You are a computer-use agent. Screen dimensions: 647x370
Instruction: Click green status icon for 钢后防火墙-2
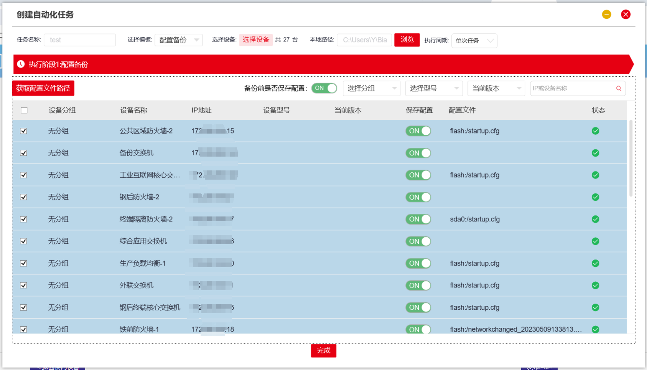[595, 197]
